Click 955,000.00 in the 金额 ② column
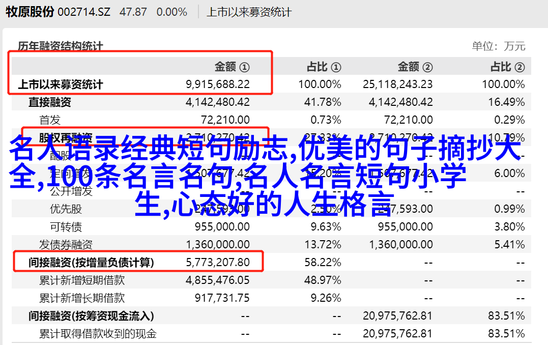This screenshot has height=345, width=548. point(406,227)
